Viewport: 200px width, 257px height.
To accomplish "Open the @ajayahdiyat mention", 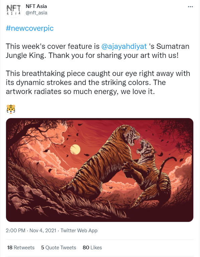I will click(x=124, y=46).
